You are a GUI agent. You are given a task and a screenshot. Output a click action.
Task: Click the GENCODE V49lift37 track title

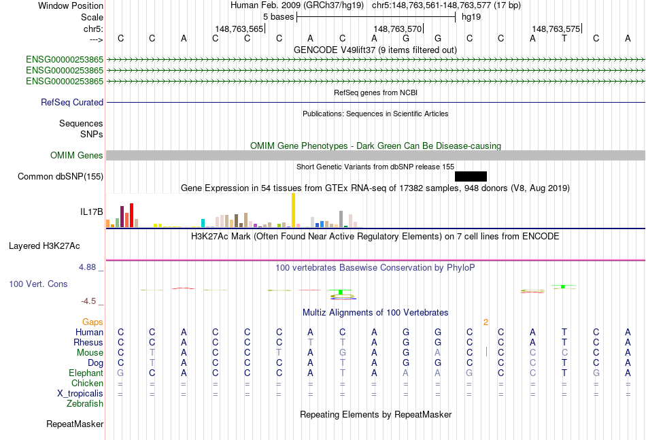pos(375,50)
